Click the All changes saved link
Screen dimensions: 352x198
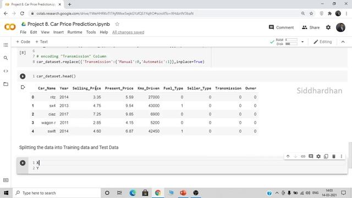(x=128, y=32)
